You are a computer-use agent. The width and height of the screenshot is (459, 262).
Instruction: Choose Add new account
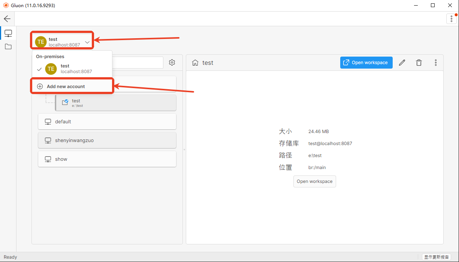click(x=66, y=86)
